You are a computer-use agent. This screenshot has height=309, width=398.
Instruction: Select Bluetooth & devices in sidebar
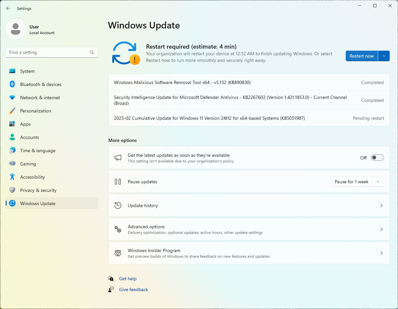[x=52, y=84]
